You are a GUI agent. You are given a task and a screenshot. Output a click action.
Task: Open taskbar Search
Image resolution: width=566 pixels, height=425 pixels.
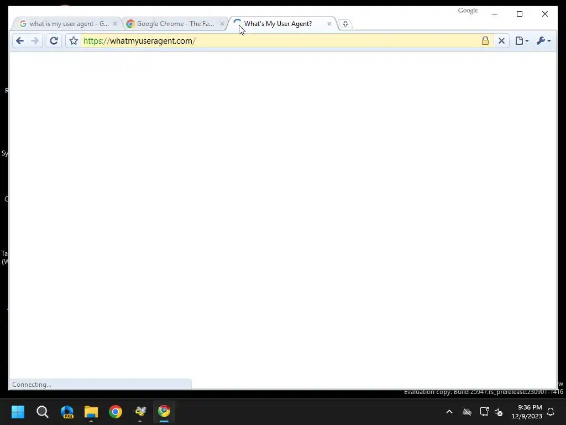(42, 412)
